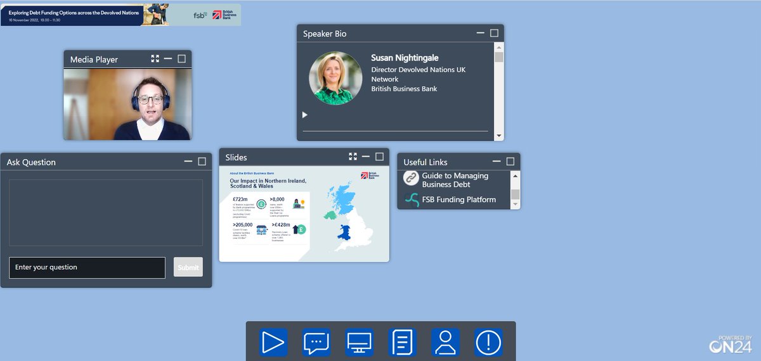Click the Slides panel title

click(237, 157)
